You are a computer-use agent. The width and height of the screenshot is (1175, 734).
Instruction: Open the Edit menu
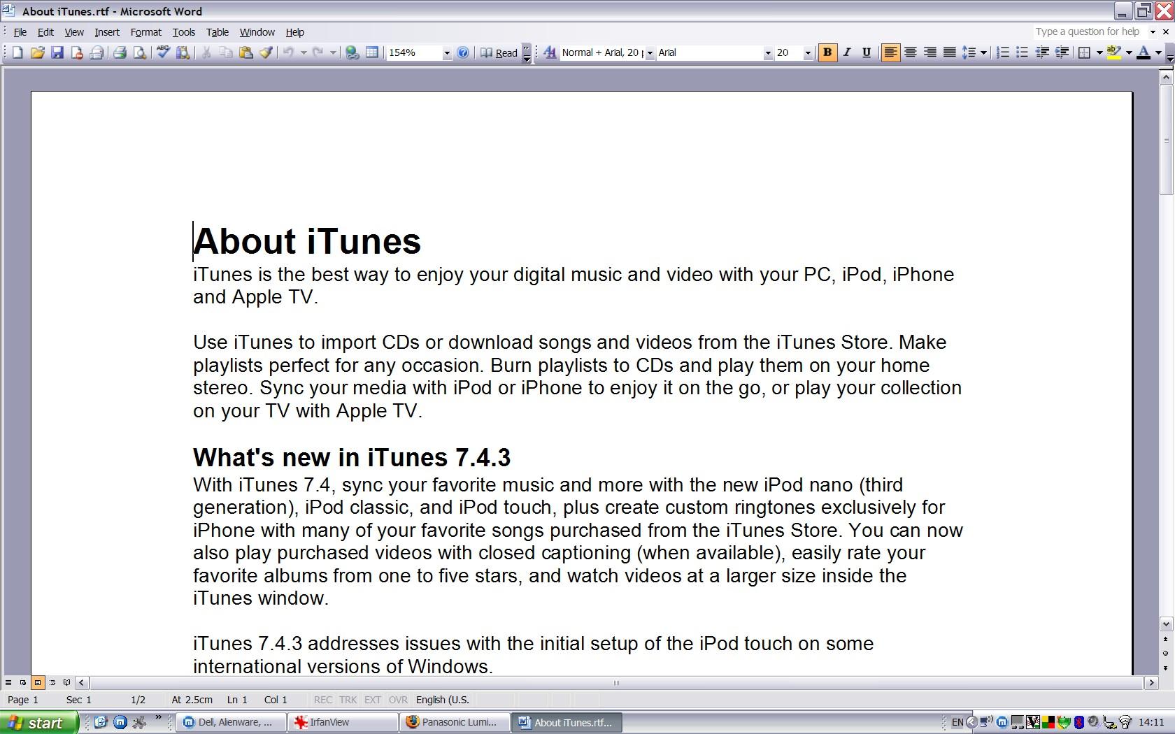[45, 32]
